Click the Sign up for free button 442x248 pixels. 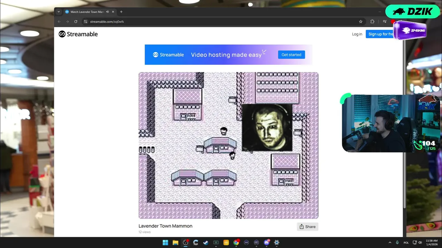(380, 34)
